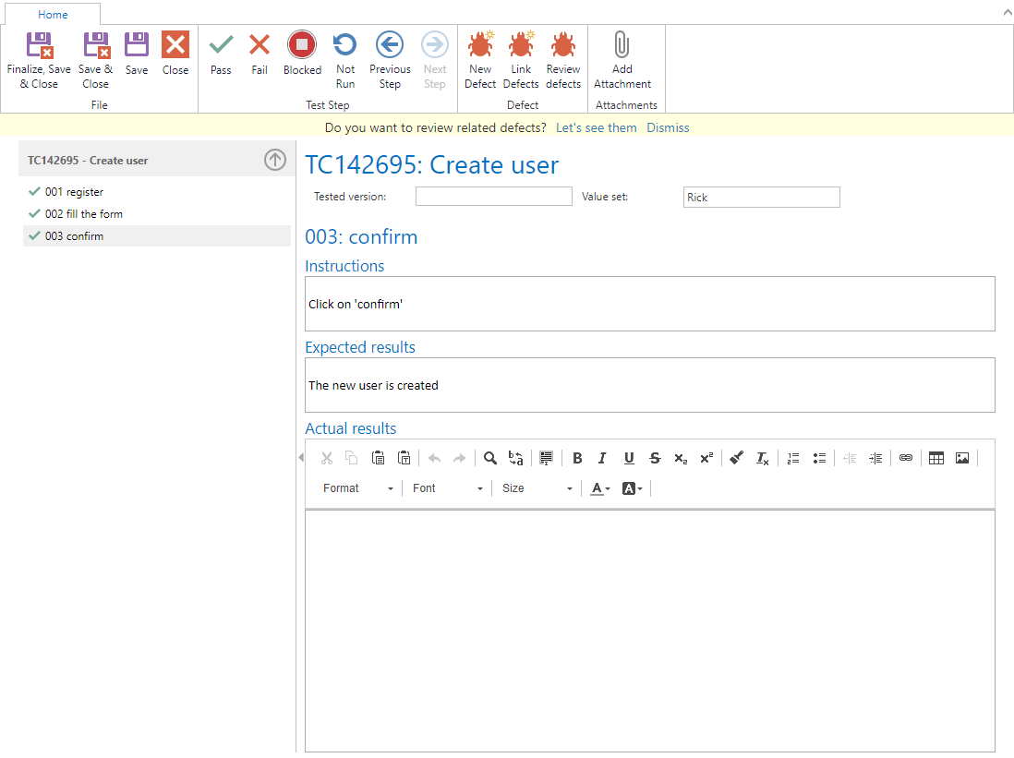The width and height of the screenshot is (1014, 758).
Task: Open the Format dropdown
Action: (358, 488)
